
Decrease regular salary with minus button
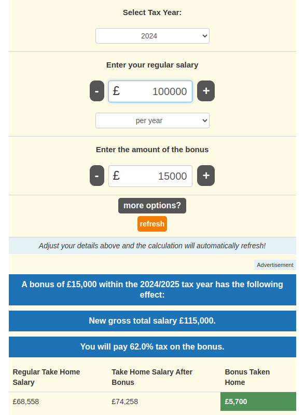click(x=97, y=91)
